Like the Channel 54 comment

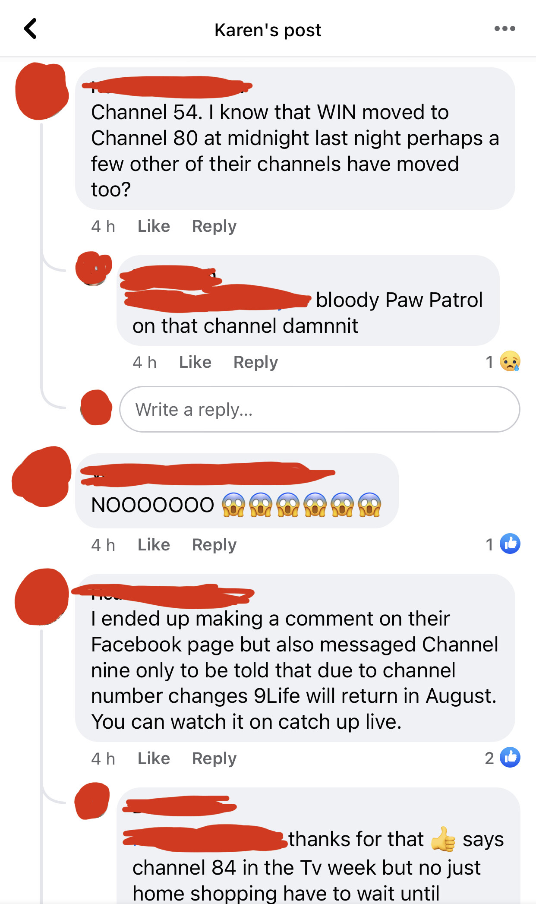(154, 226)
